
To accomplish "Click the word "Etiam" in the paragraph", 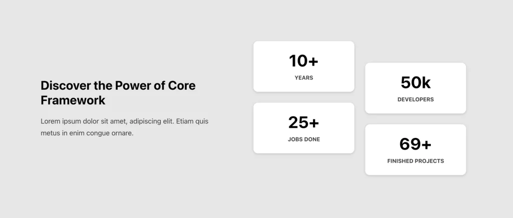I will pyautogui.click(x=185, y=121).
